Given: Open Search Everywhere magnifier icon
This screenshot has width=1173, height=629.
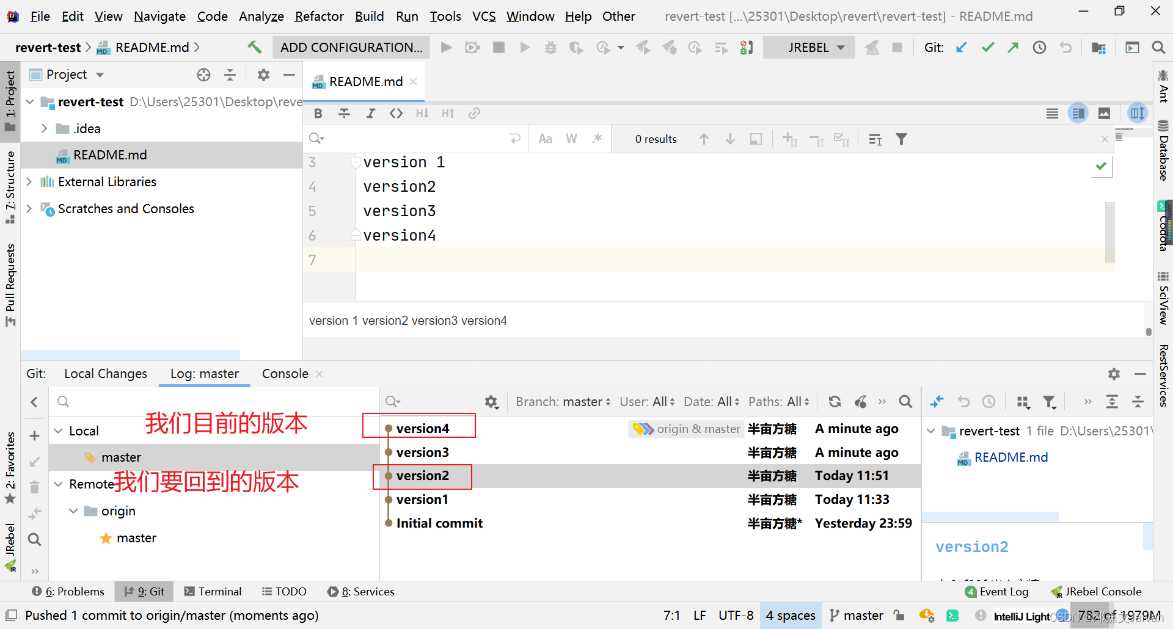Looking at the screenshot, I should click(x=1158, y=47).
